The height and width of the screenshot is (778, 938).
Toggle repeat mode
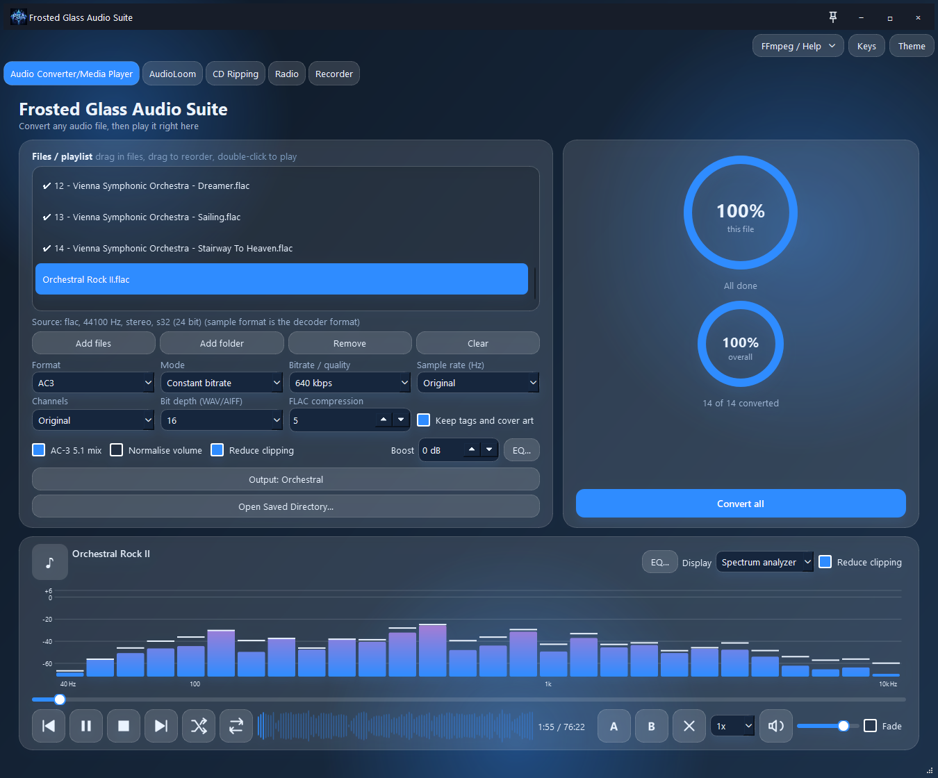coord(236,726)
